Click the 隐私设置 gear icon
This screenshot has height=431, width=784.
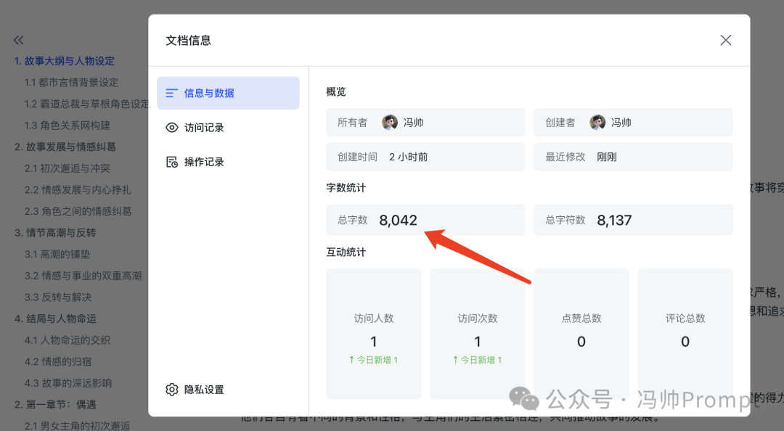171,390
